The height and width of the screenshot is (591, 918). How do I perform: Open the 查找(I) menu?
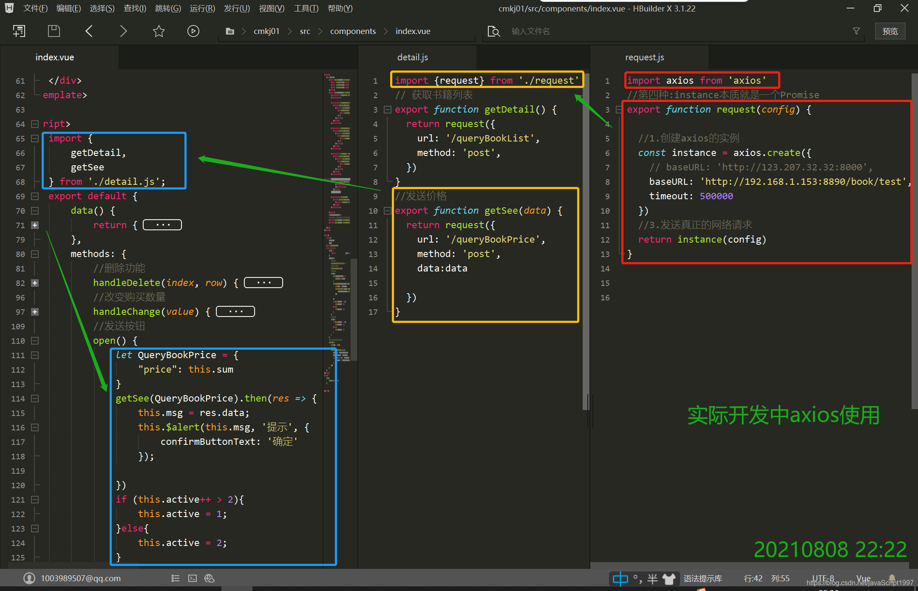click(135, 8)
